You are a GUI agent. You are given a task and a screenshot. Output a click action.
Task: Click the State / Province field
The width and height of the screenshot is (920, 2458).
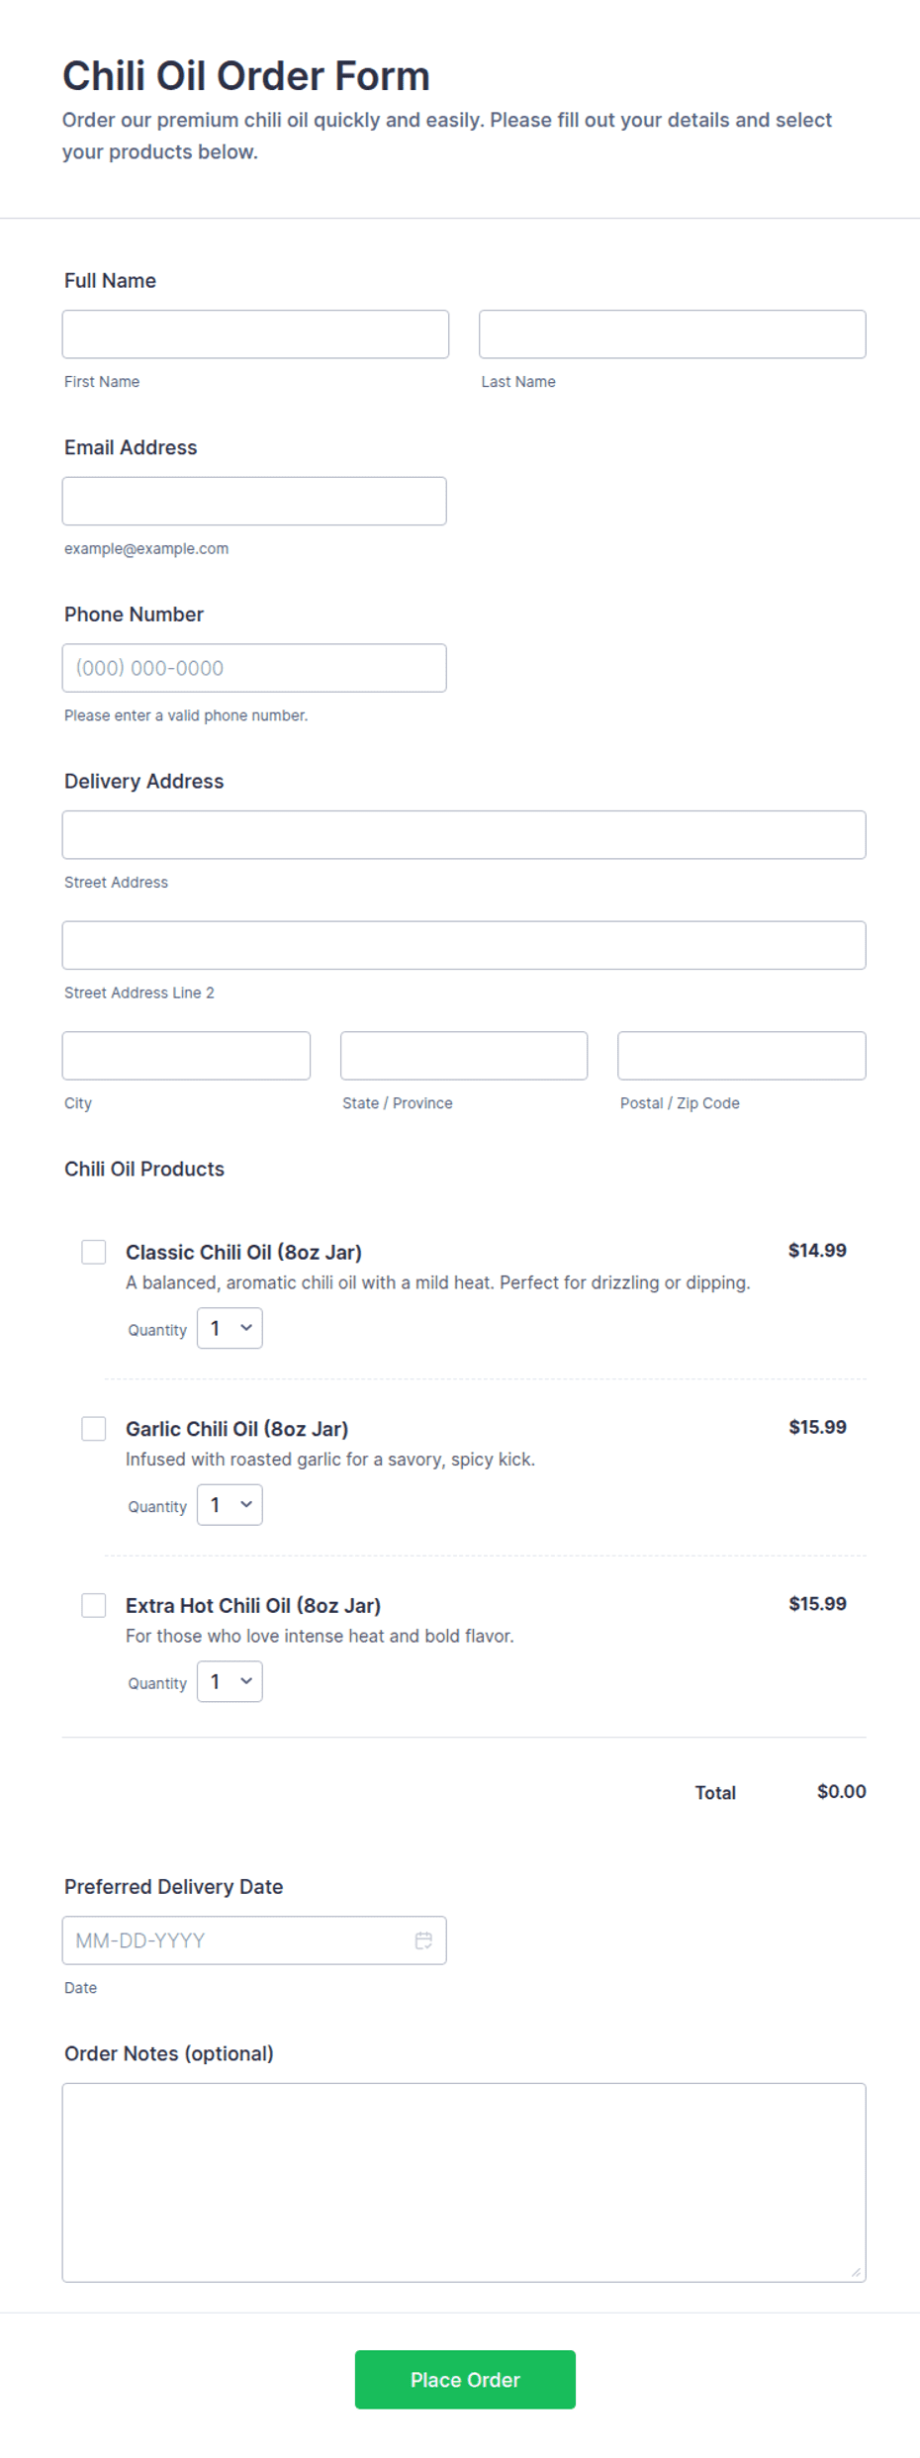(464, 1056)
